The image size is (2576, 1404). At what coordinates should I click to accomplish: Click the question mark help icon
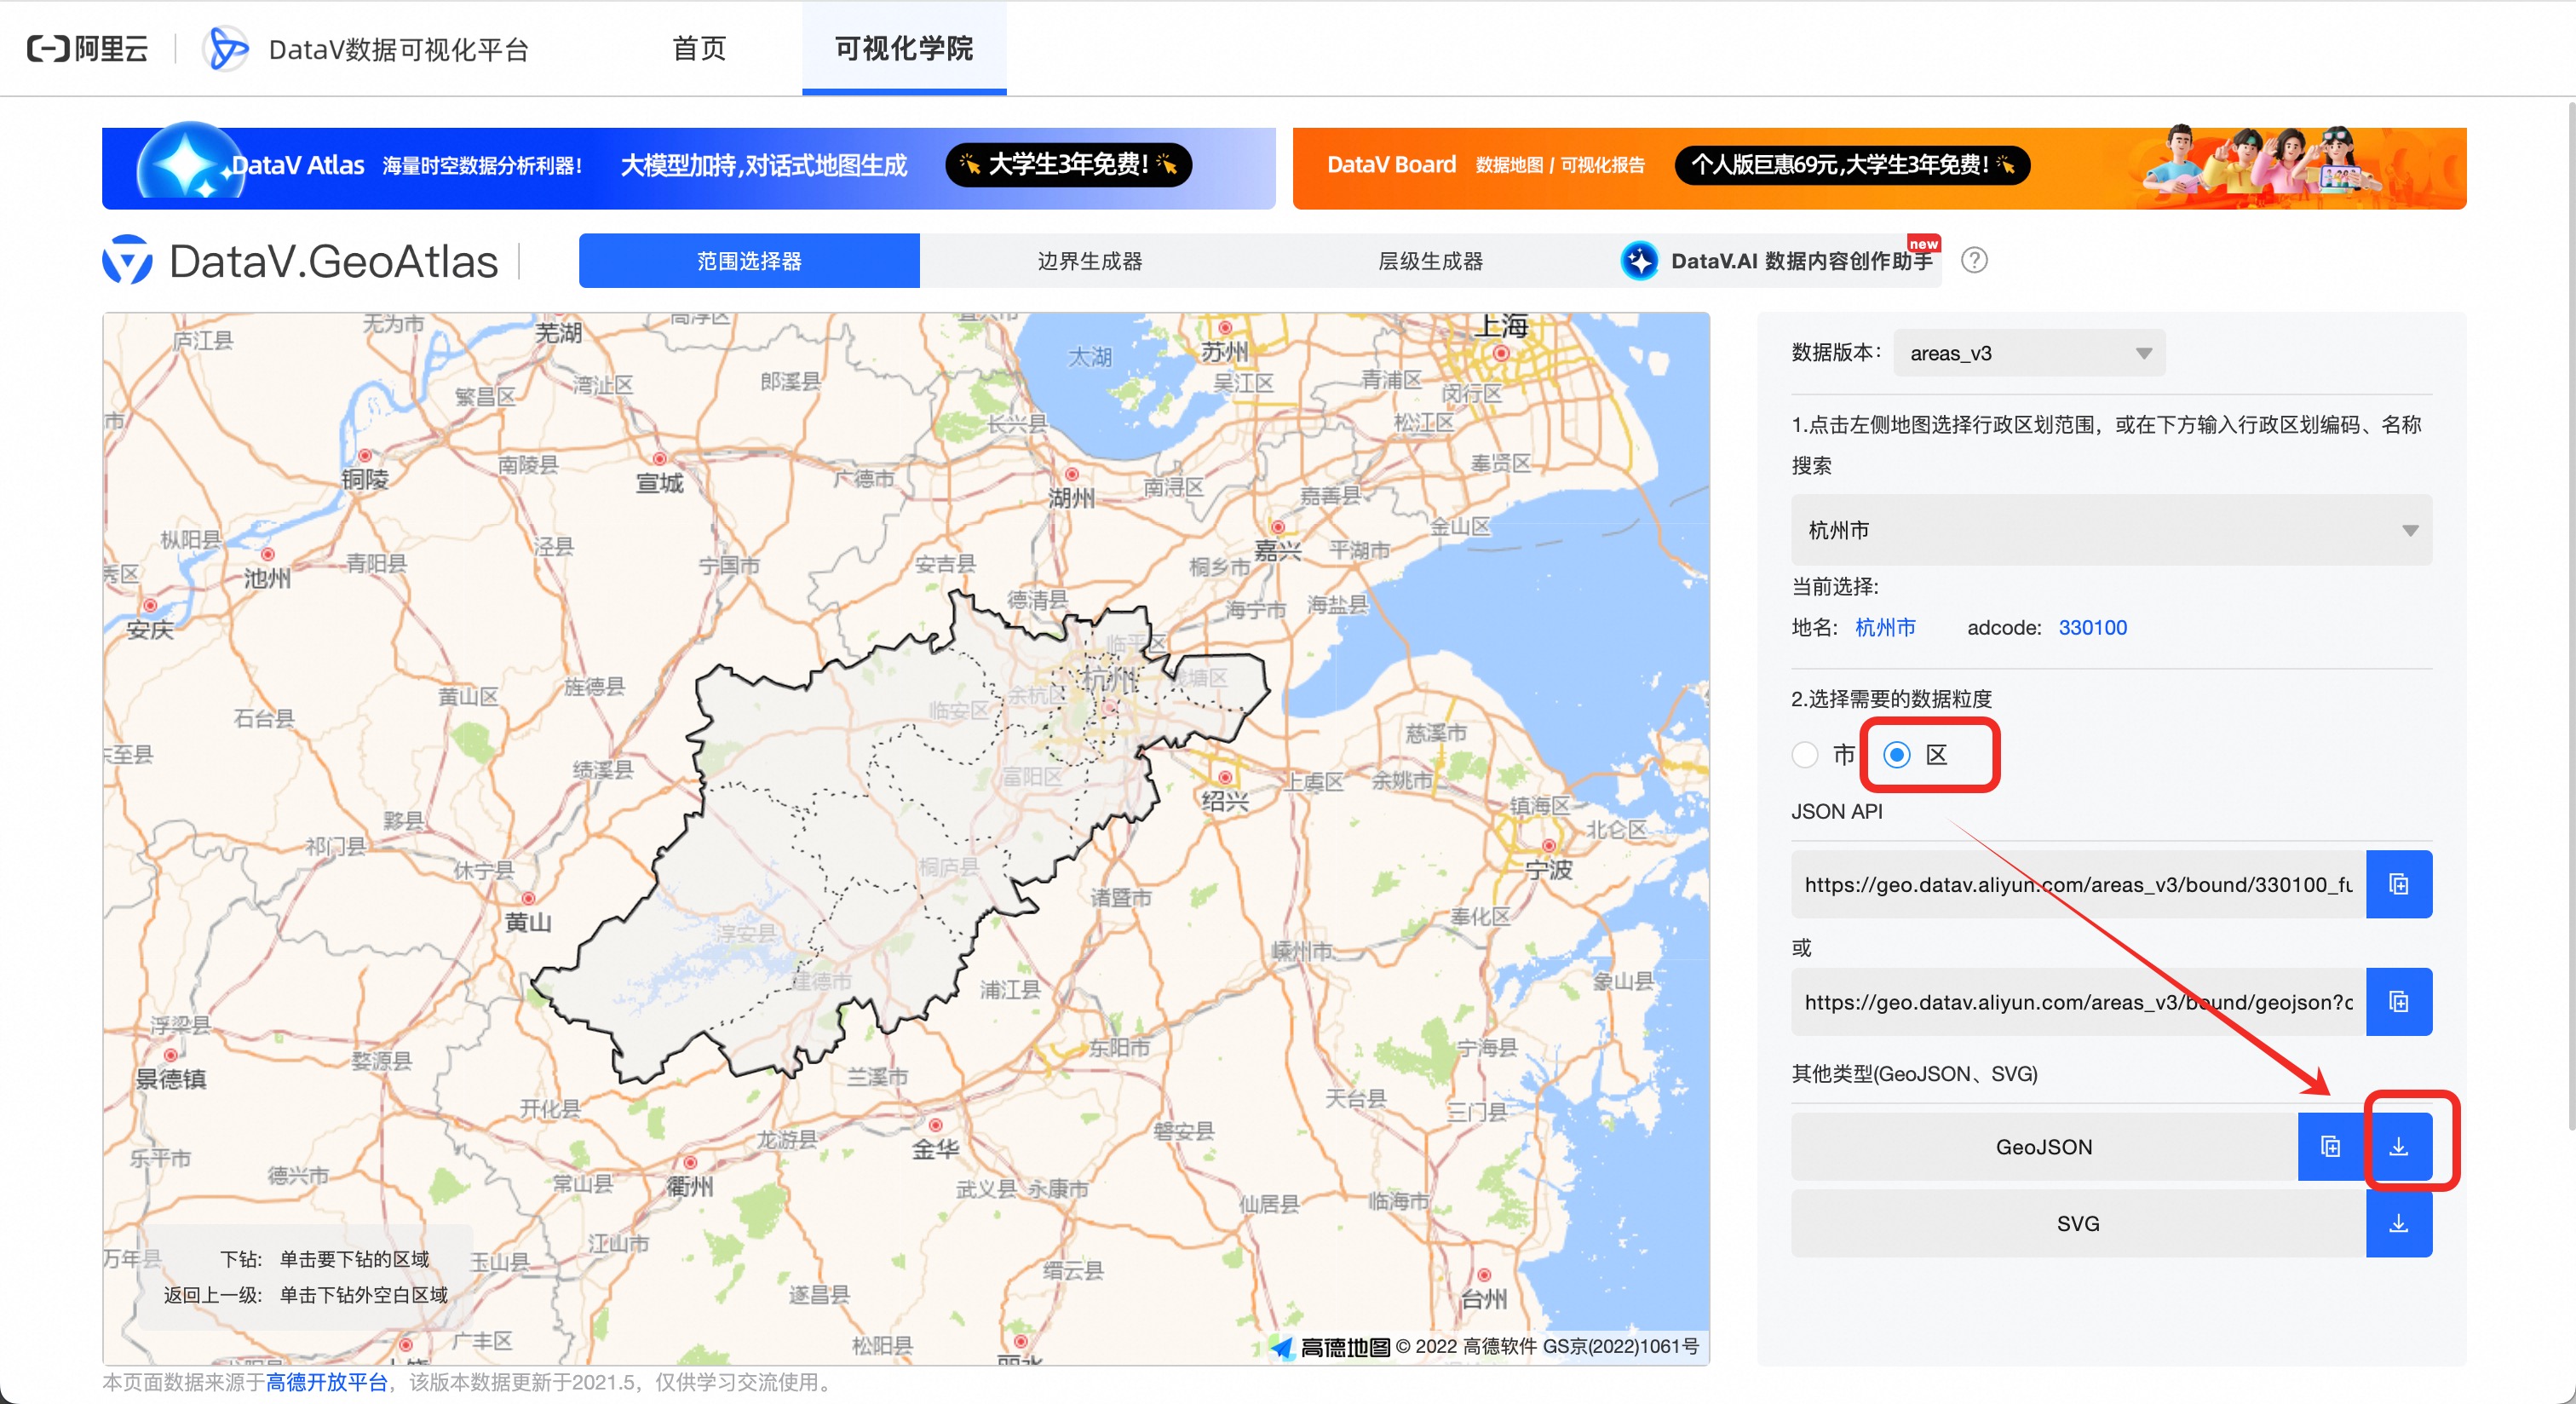pos(1974,261)
